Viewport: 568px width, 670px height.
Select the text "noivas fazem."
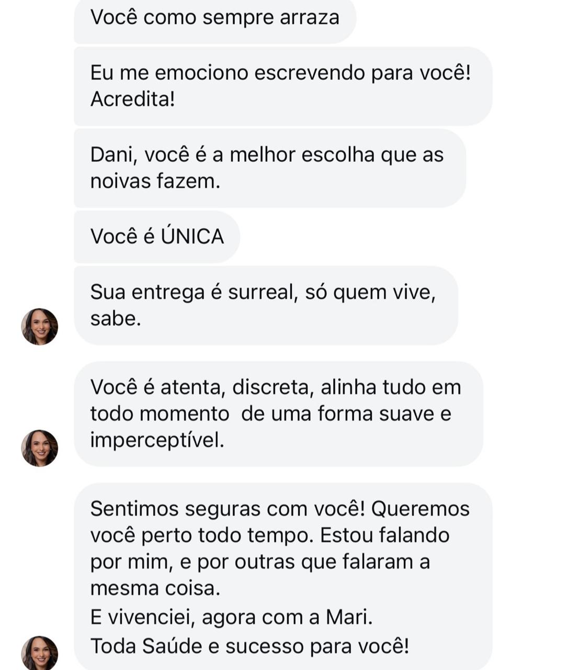[155, 181]
